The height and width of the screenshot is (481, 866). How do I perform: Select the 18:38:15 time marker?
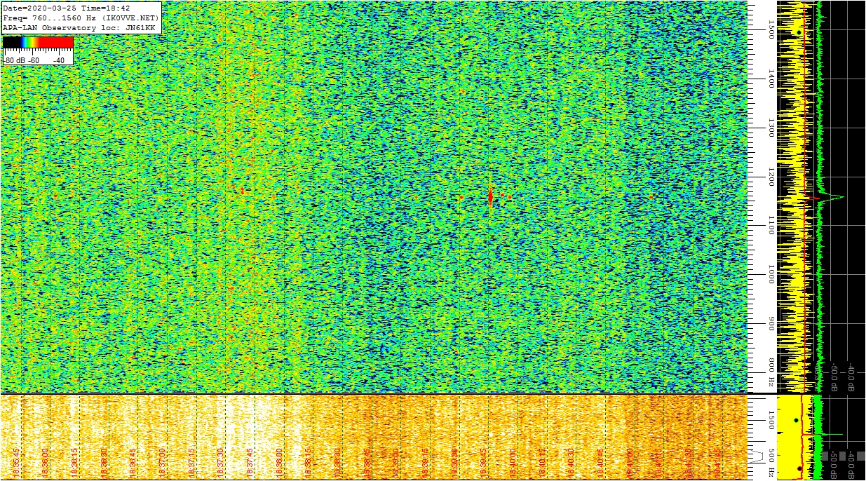(309, 463)
